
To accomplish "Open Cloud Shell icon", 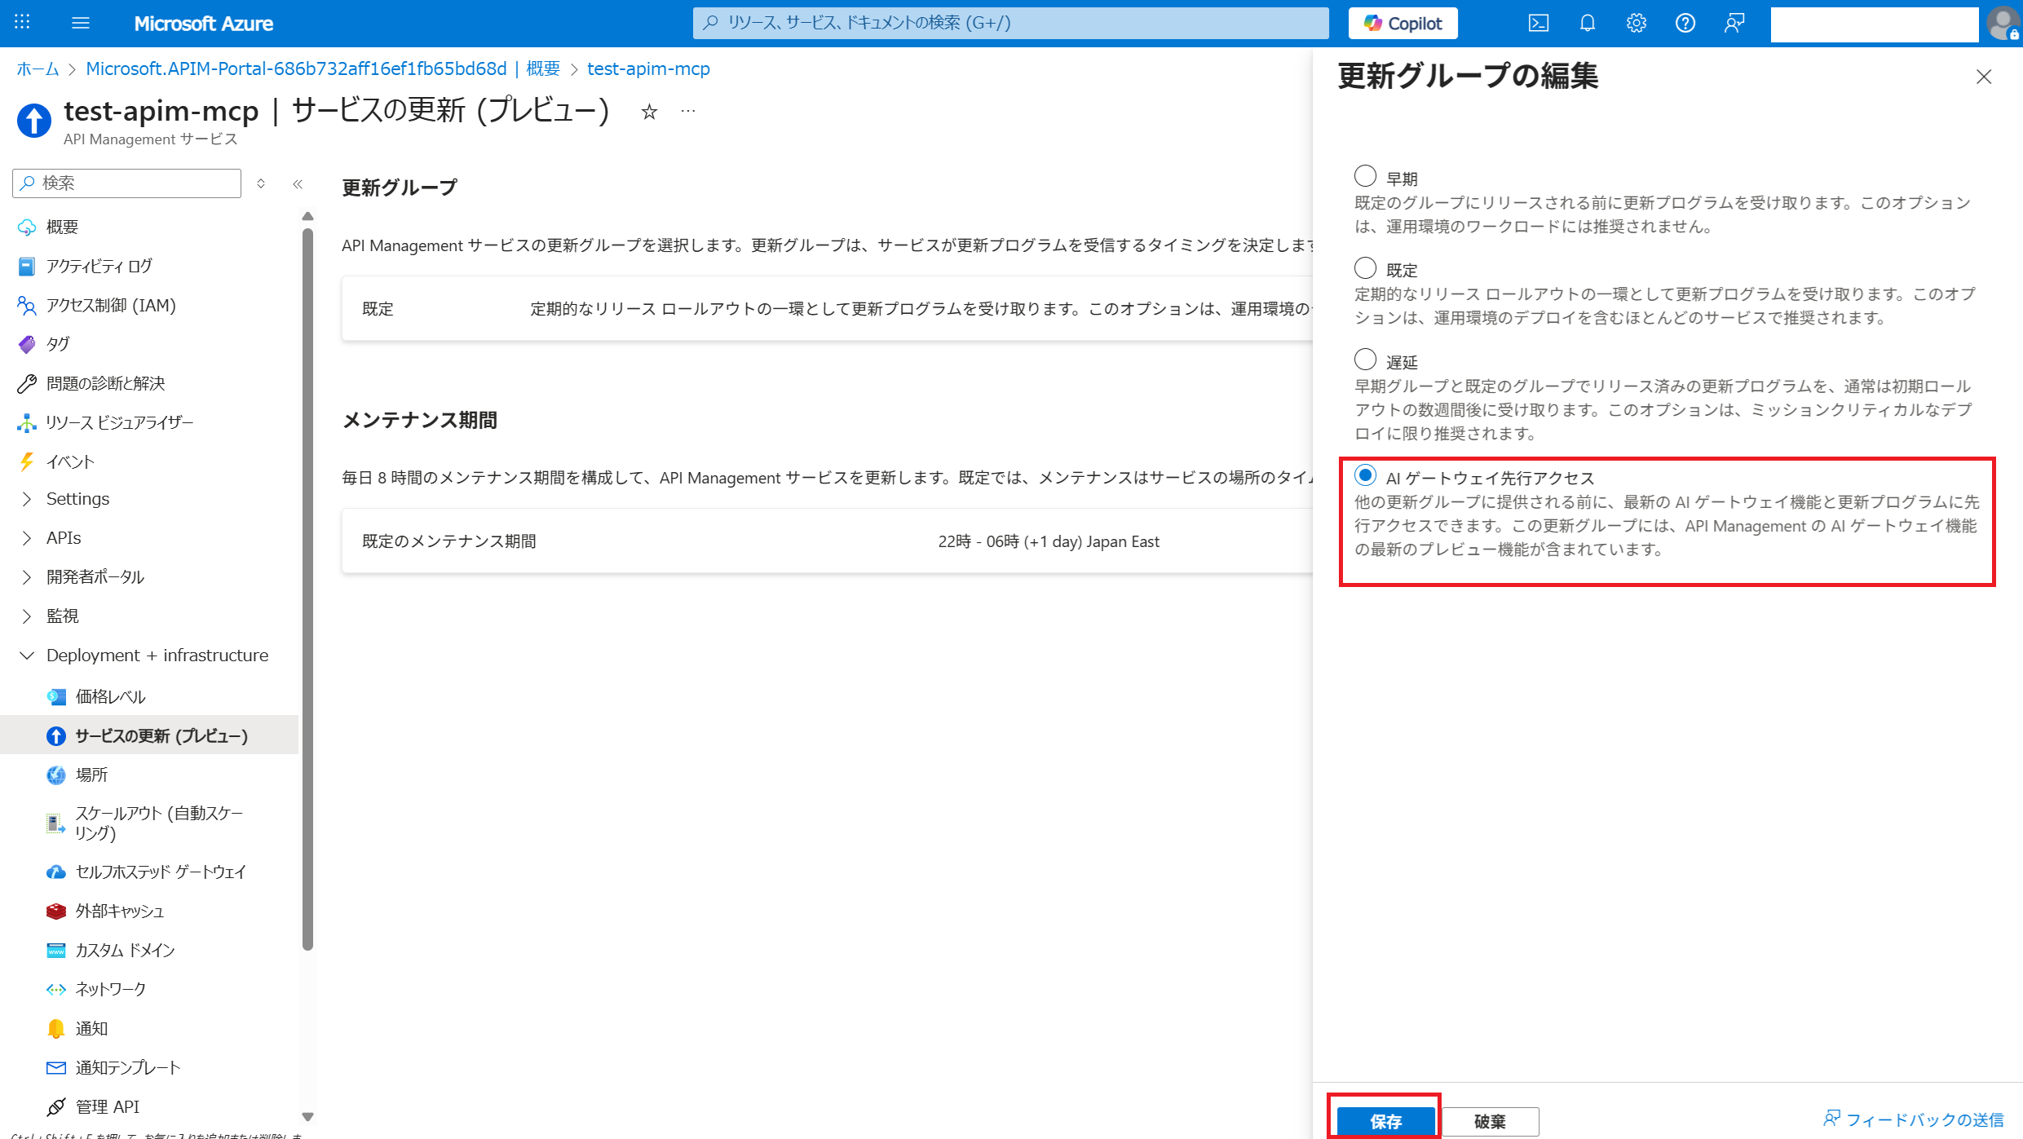I will point(1538,23).
